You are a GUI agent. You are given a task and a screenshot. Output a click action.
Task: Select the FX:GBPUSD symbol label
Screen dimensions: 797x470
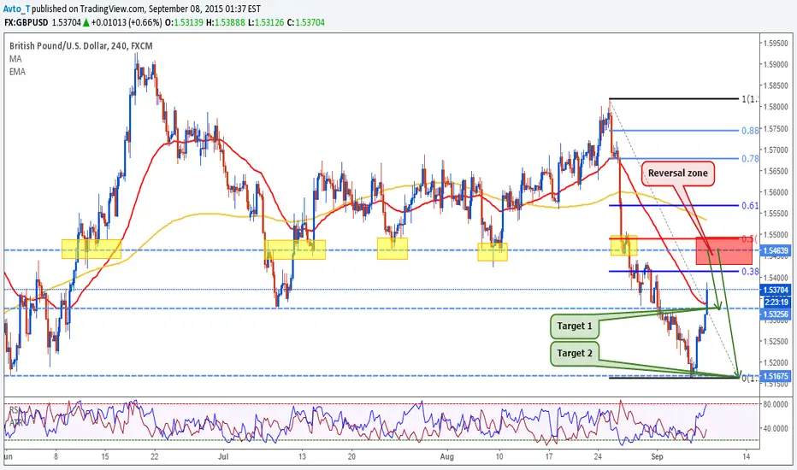pyautogui.click(x=26, y=22)
